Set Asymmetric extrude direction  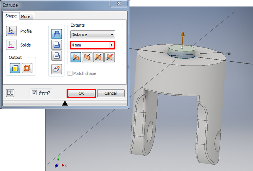[x=110, y=57]
